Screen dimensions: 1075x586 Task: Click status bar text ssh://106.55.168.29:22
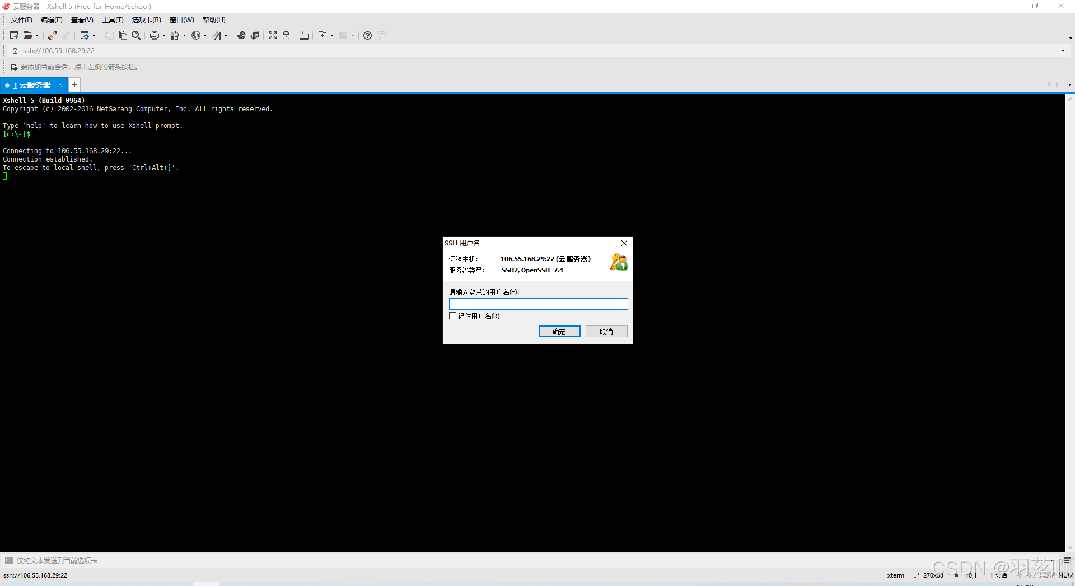[35, 575]
